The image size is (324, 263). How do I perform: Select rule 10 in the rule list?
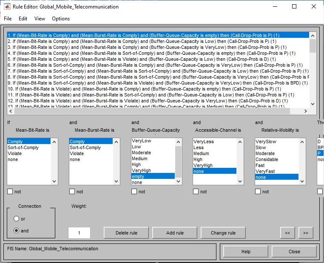(158, 89)
